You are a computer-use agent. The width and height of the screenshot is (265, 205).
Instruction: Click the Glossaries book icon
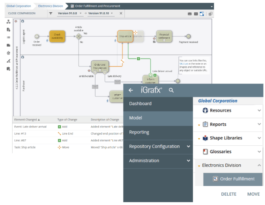205,152
